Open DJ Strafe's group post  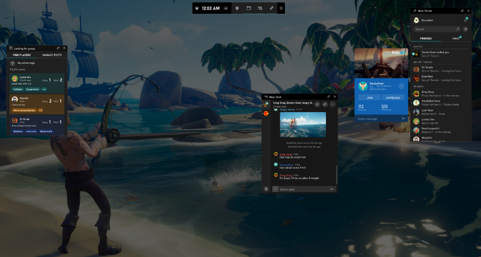pos(37,125)
